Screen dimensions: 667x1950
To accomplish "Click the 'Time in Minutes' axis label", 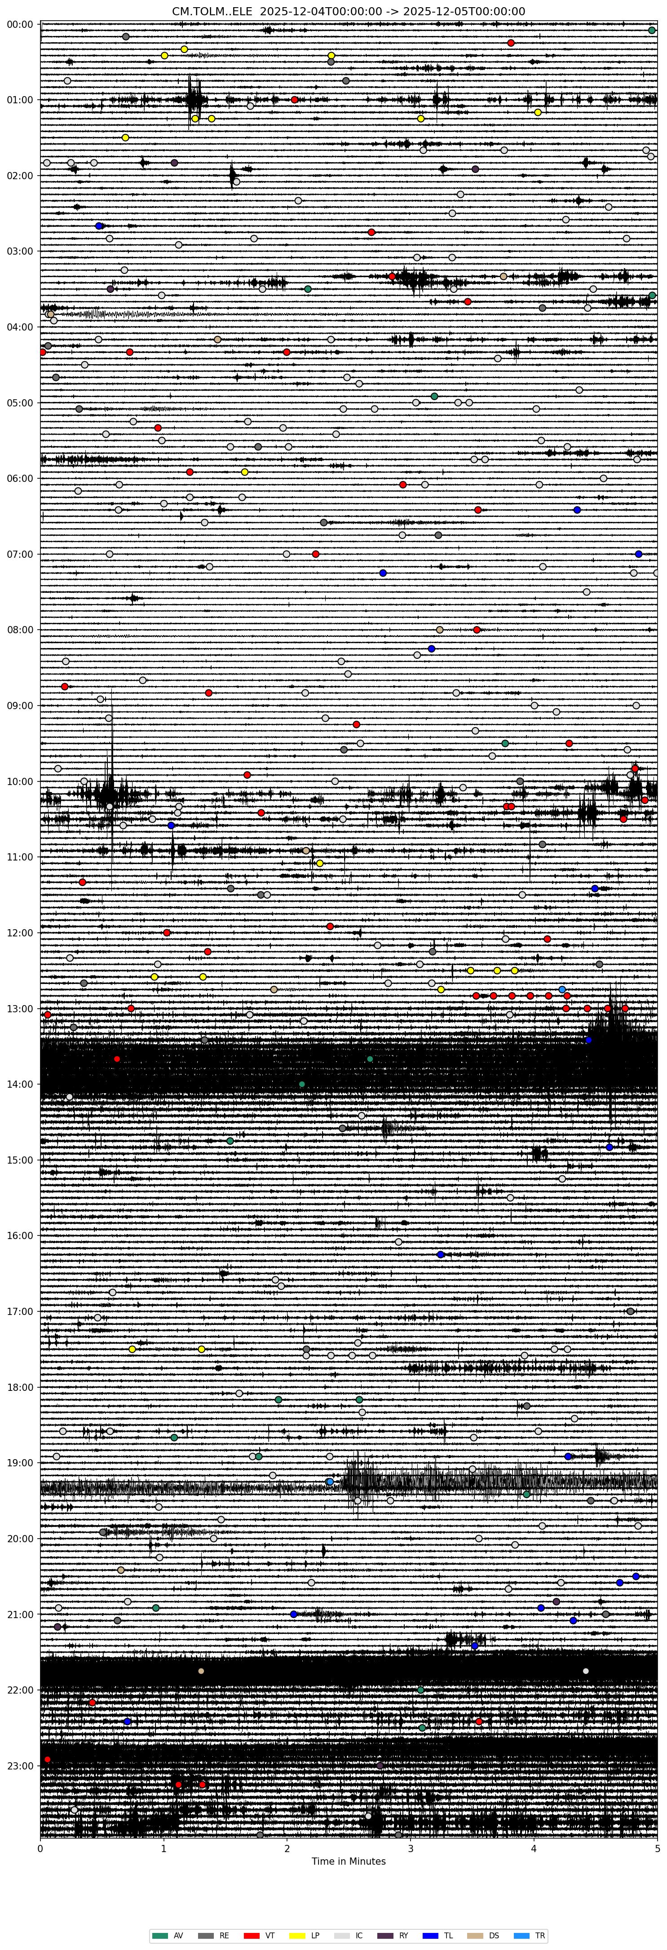I will point(348,1862).
